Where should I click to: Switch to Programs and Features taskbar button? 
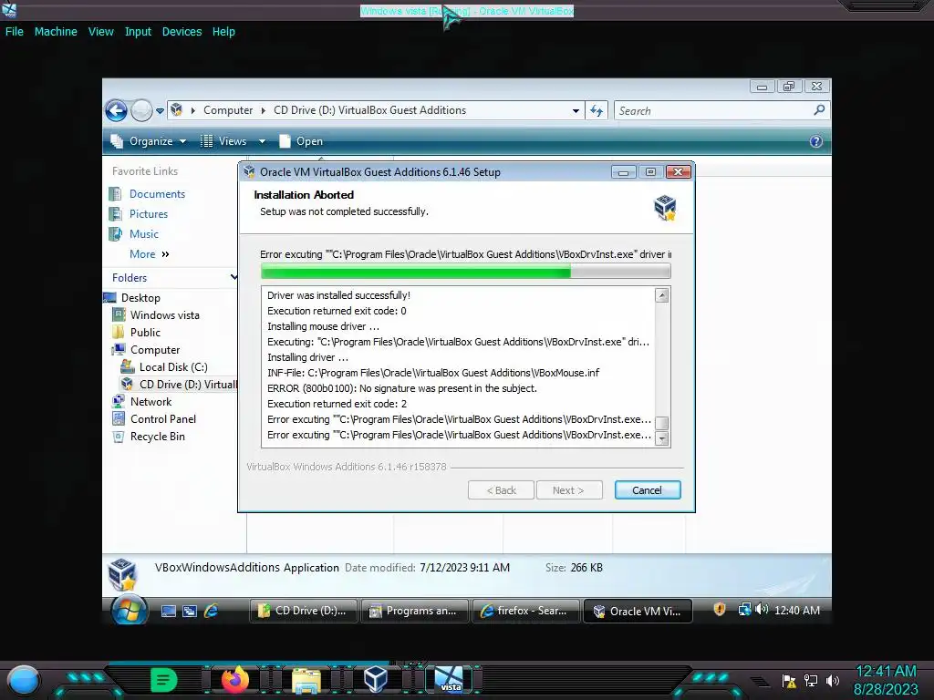click(x=415, y=612)
